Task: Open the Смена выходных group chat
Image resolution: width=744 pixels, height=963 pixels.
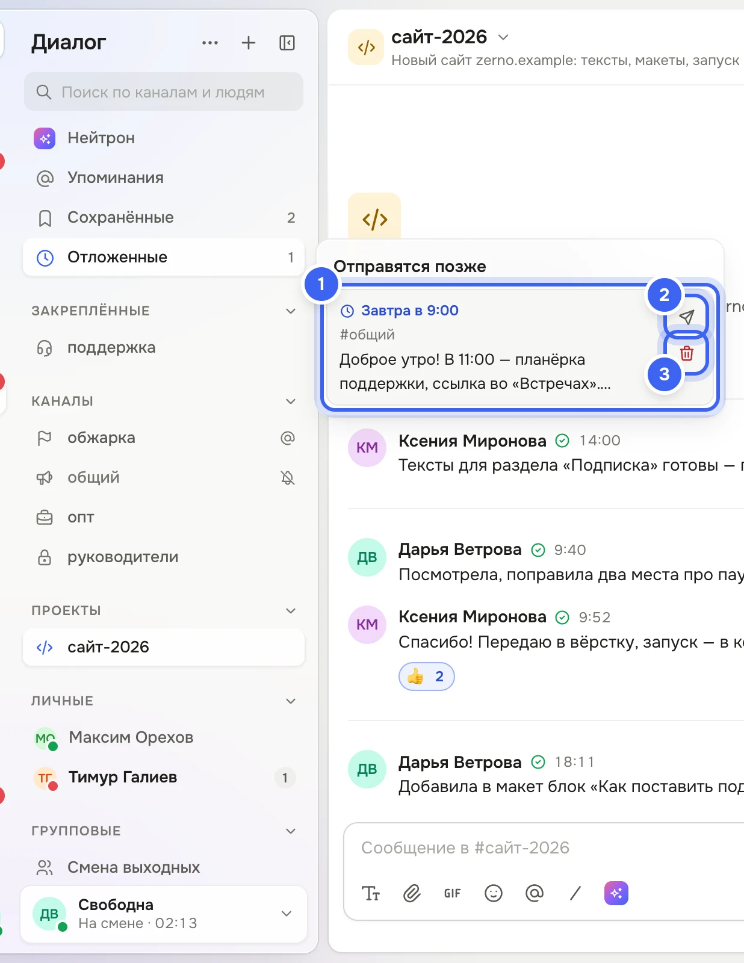Action: 164,867
